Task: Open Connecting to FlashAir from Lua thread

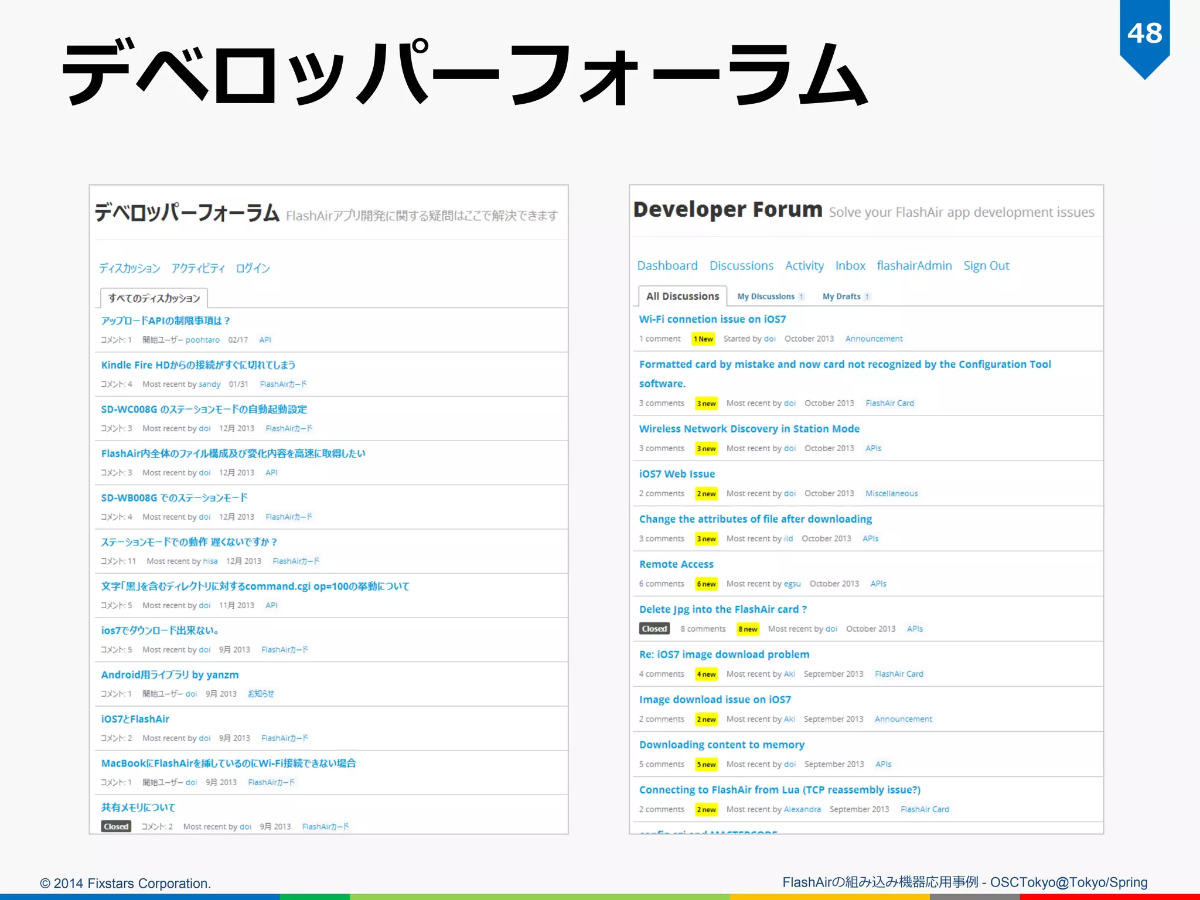Action: (x=779, y=790)
